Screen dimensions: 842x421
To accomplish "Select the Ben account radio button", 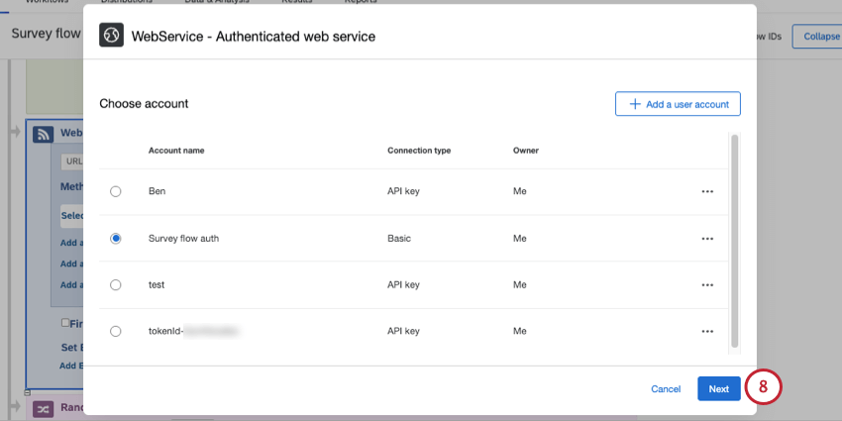I will (x=116, y=191).
